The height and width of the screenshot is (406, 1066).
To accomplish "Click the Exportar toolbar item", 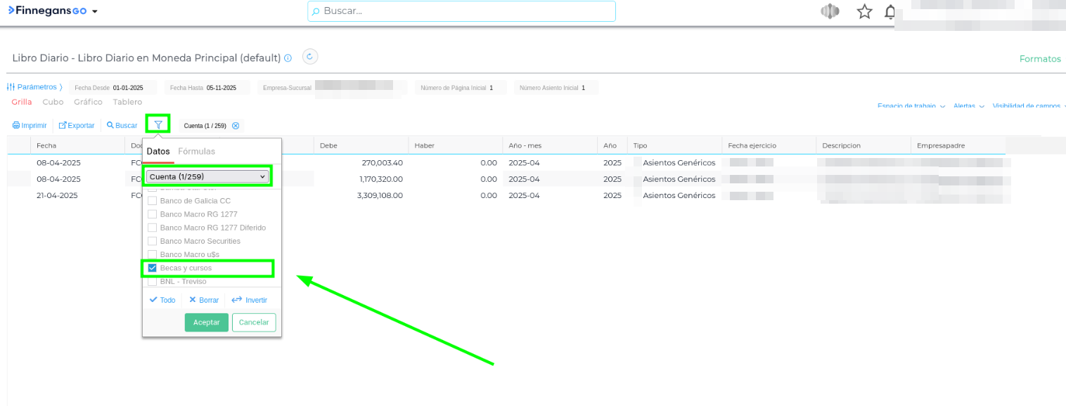I will click(76, 126).
